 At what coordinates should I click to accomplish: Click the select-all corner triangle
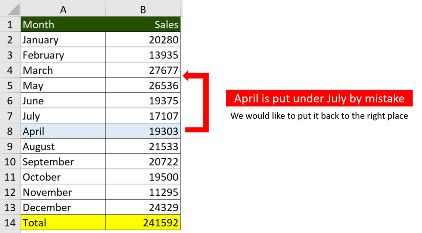point(14,9)
